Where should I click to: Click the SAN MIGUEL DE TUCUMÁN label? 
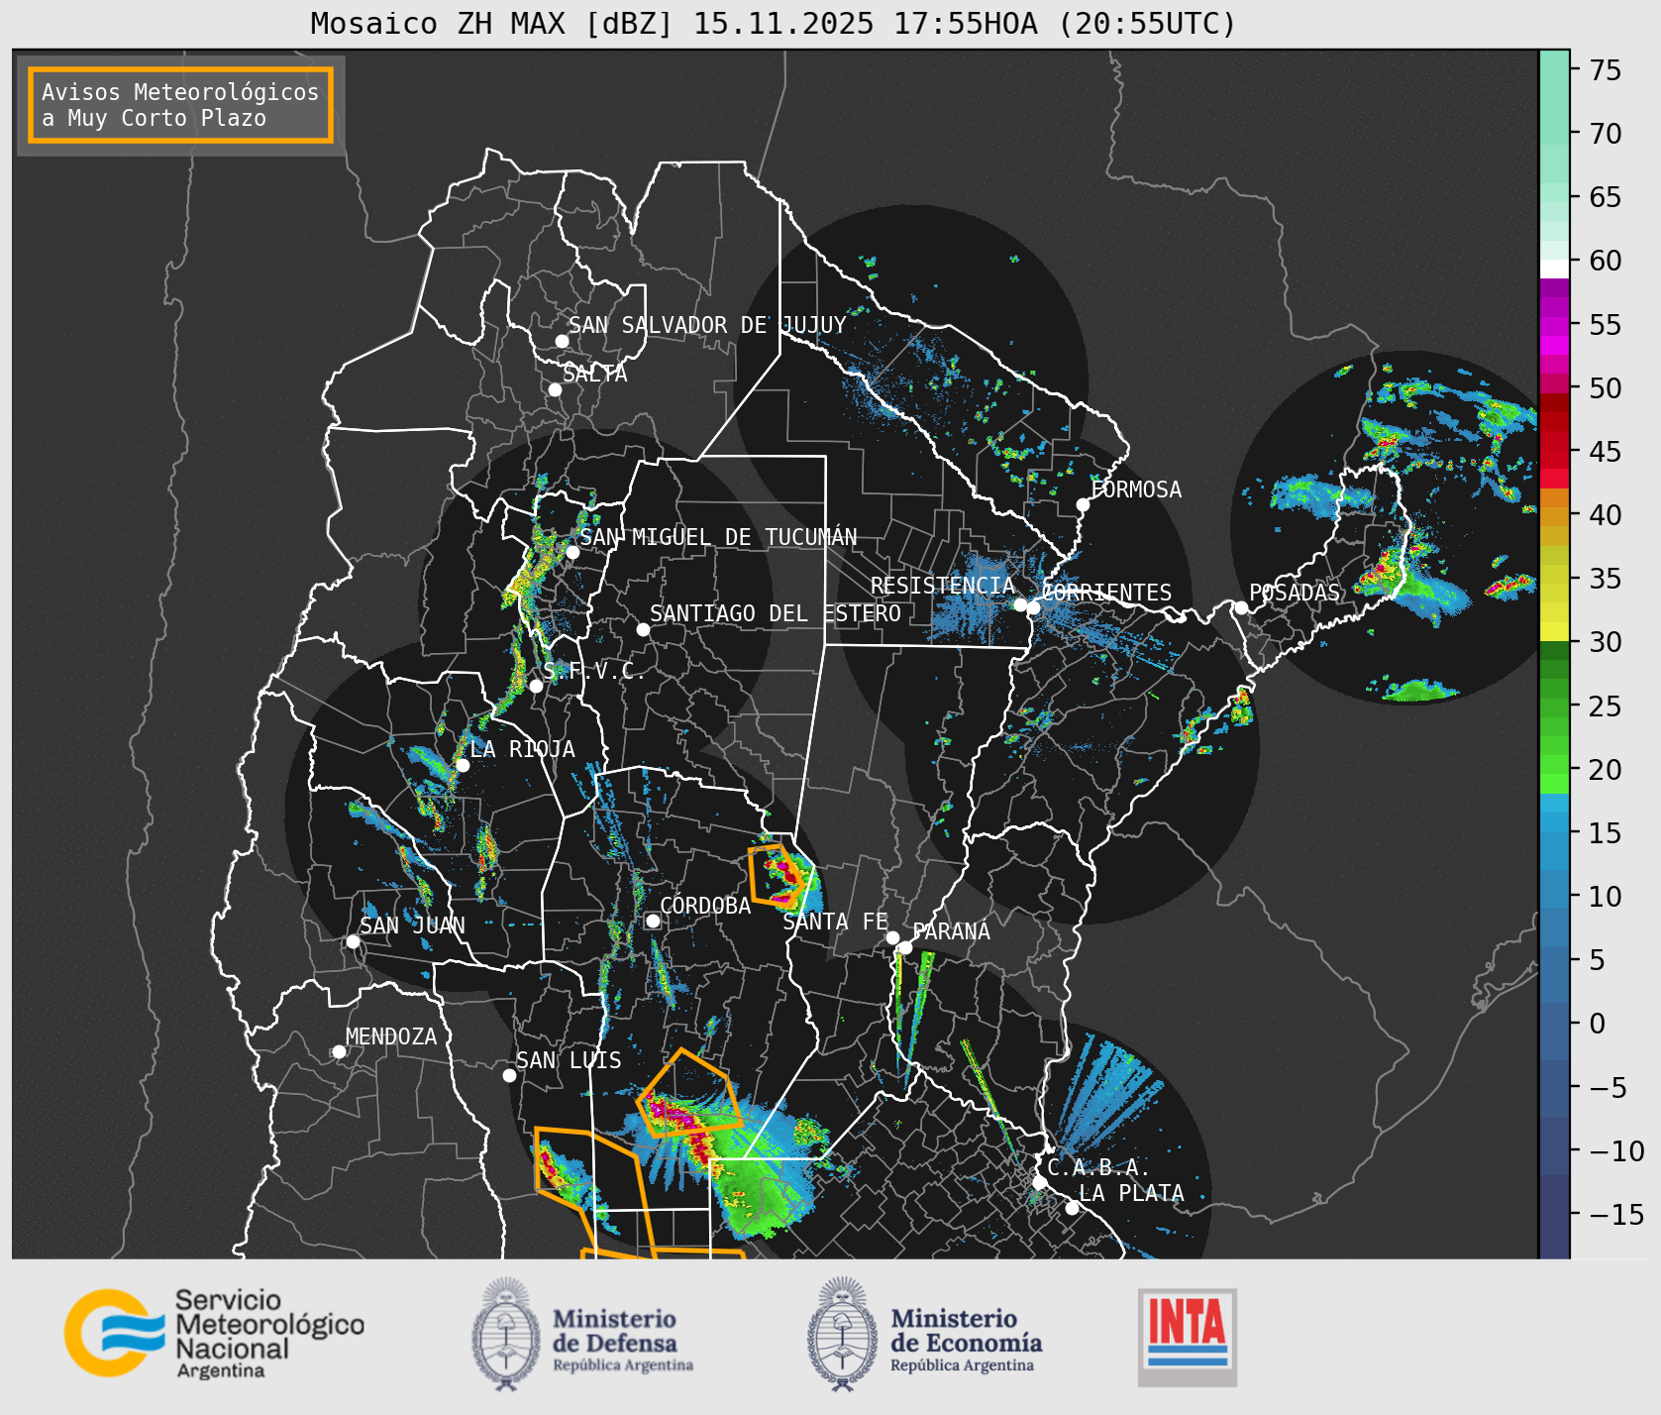pos(718,537)
